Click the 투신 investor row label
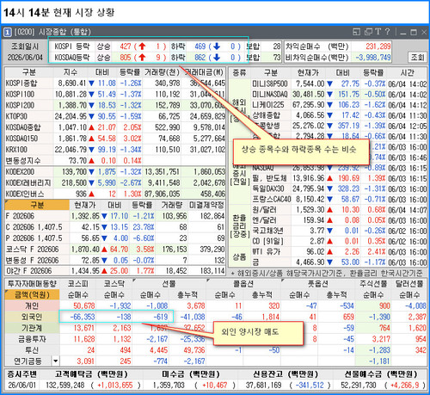Viewport: 430px width, 395px height. pos(32,350)
